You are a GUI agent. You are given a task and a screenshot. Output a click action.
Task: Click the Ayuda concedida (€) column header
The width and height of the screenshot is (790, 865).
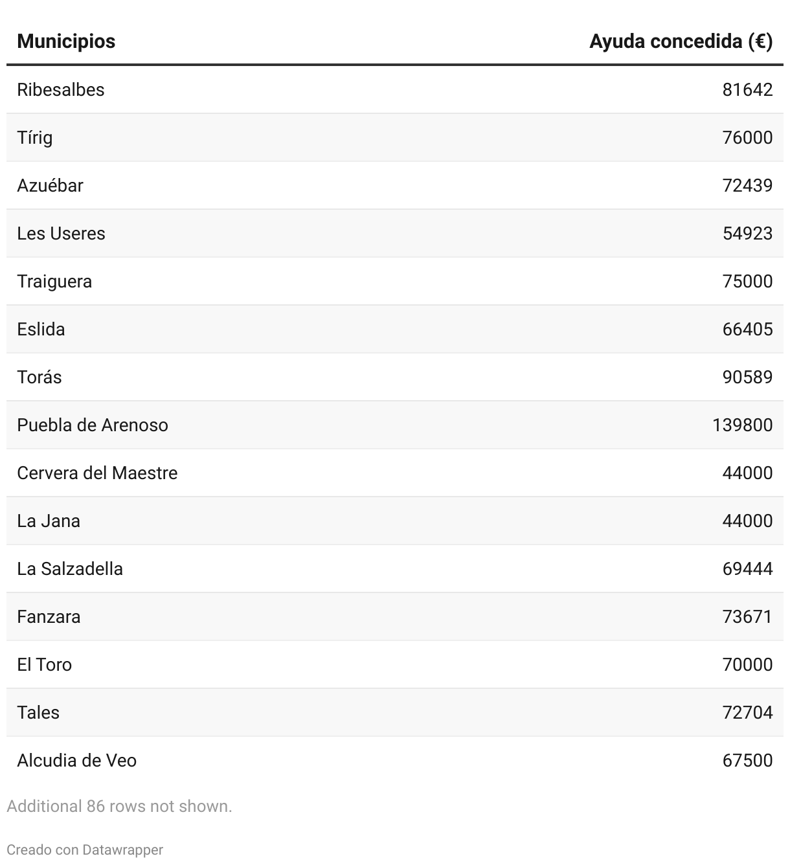click(681, 41)
